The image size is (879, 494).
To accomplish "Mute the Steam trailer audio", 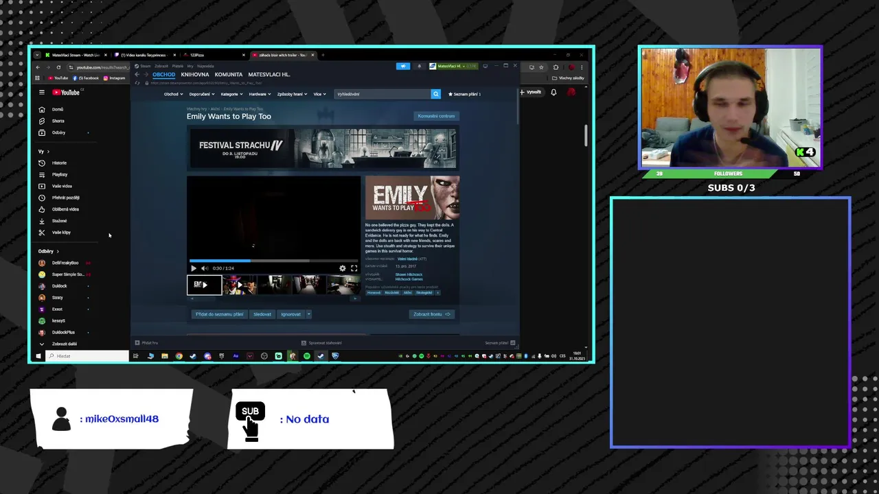I will click(204, 268).
